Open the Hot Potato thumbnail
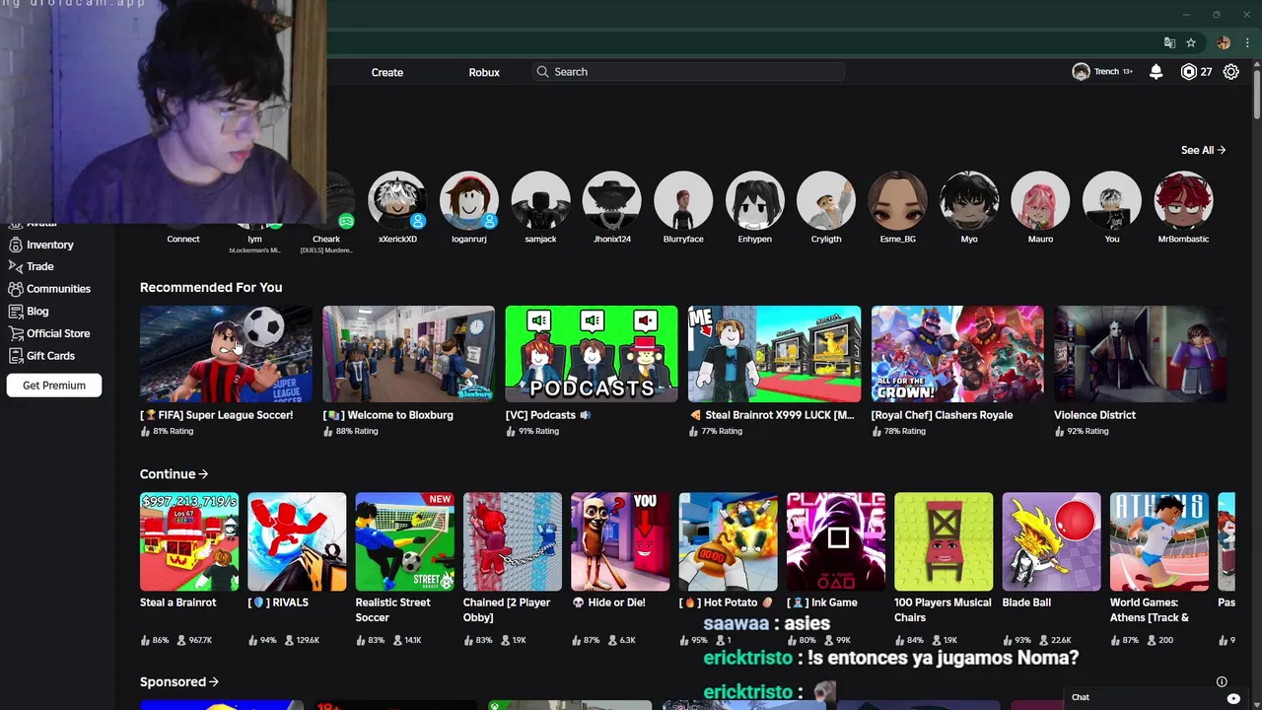Image resolution: width=1262 pixels, height=710 pixels. pyautogui.click(x=729, y=541)
